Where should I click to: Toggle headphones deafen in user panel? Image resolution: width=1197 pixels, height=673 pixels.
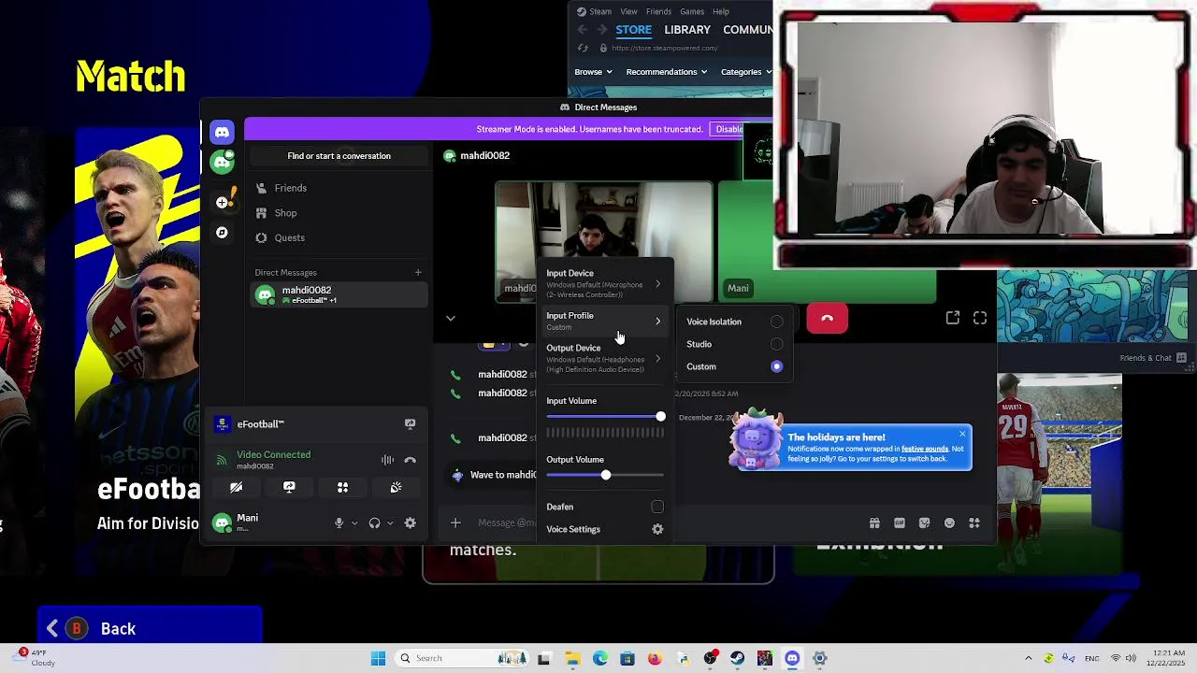[374, 523]
